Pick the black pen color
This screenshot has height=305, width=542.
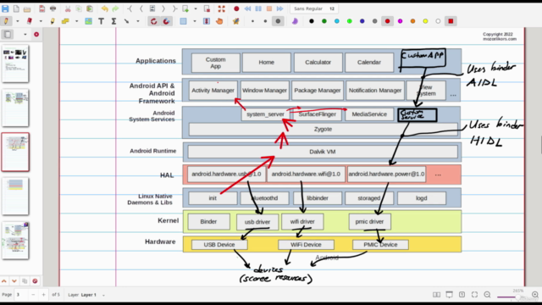[312, 21]
